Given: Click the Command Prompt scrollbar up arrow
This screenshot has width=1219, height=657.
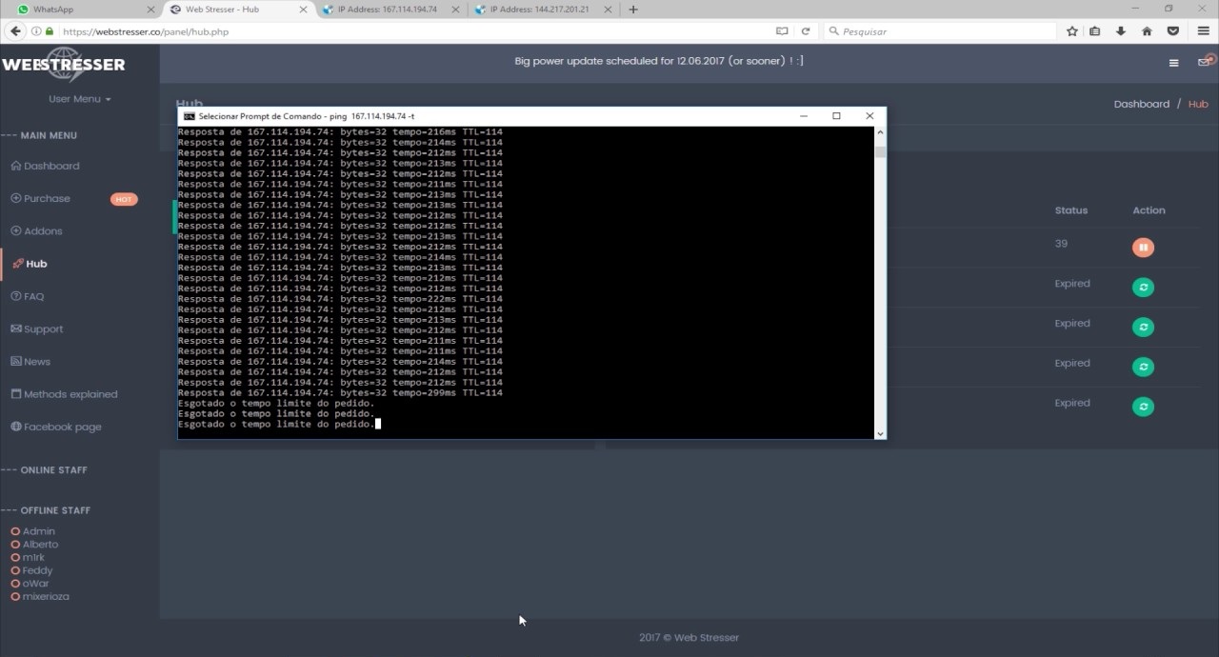Looking at the screenshot, I should [x=880, y=132].
